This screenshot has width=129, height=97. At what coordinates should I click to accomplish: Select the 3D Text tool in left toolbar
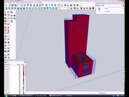[x=8, y=42]
